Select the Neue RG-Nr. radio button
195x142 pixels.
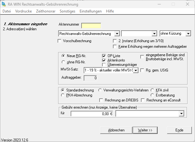pyautogui.click(x=63, y=56)
